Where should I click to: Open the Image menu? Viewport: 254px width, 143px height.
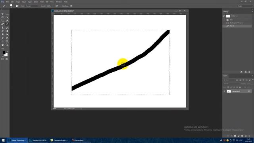18,2
